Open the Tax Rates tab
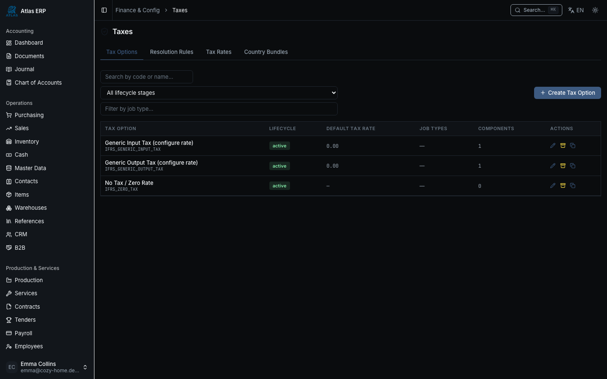Viewport: 607px width, 379px height. [x=219, y=52]
